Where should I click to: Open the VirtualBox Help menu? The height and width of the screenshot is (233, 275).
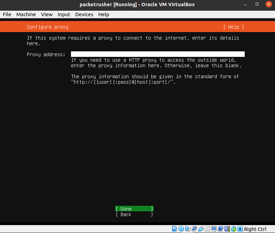point(104,14)
